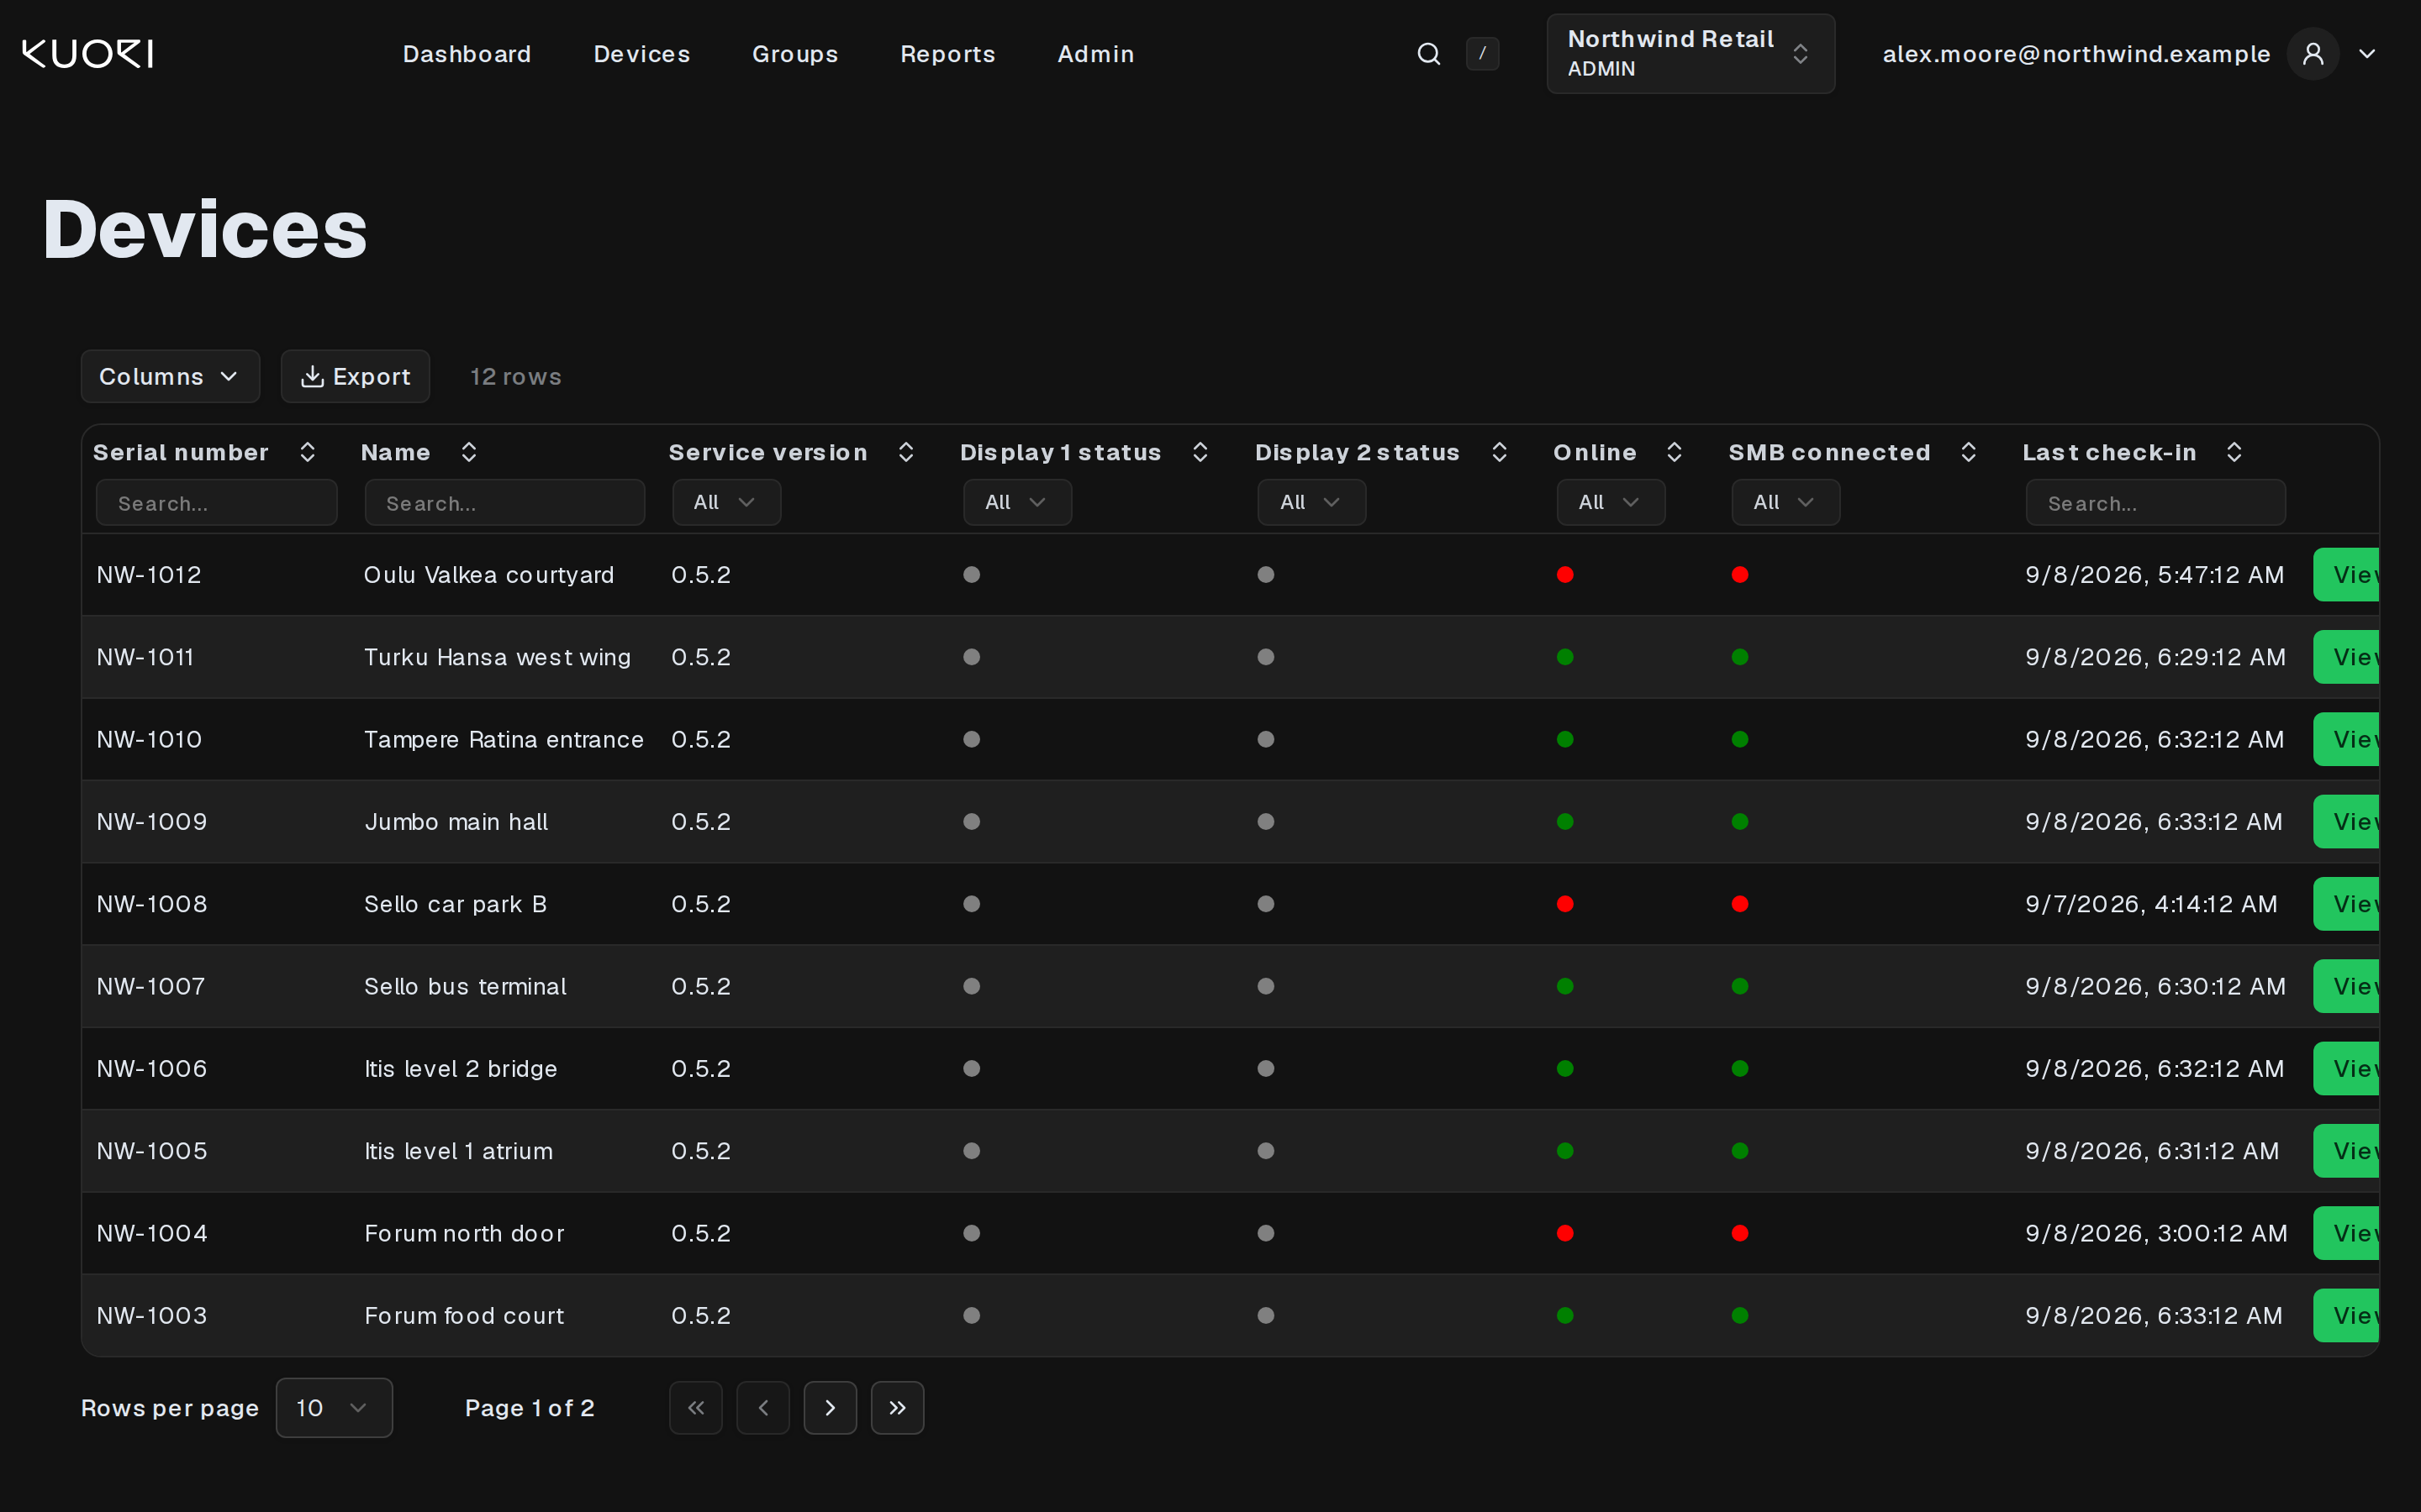
Task: Focus the Serial number search field
Action: point(217,502)
